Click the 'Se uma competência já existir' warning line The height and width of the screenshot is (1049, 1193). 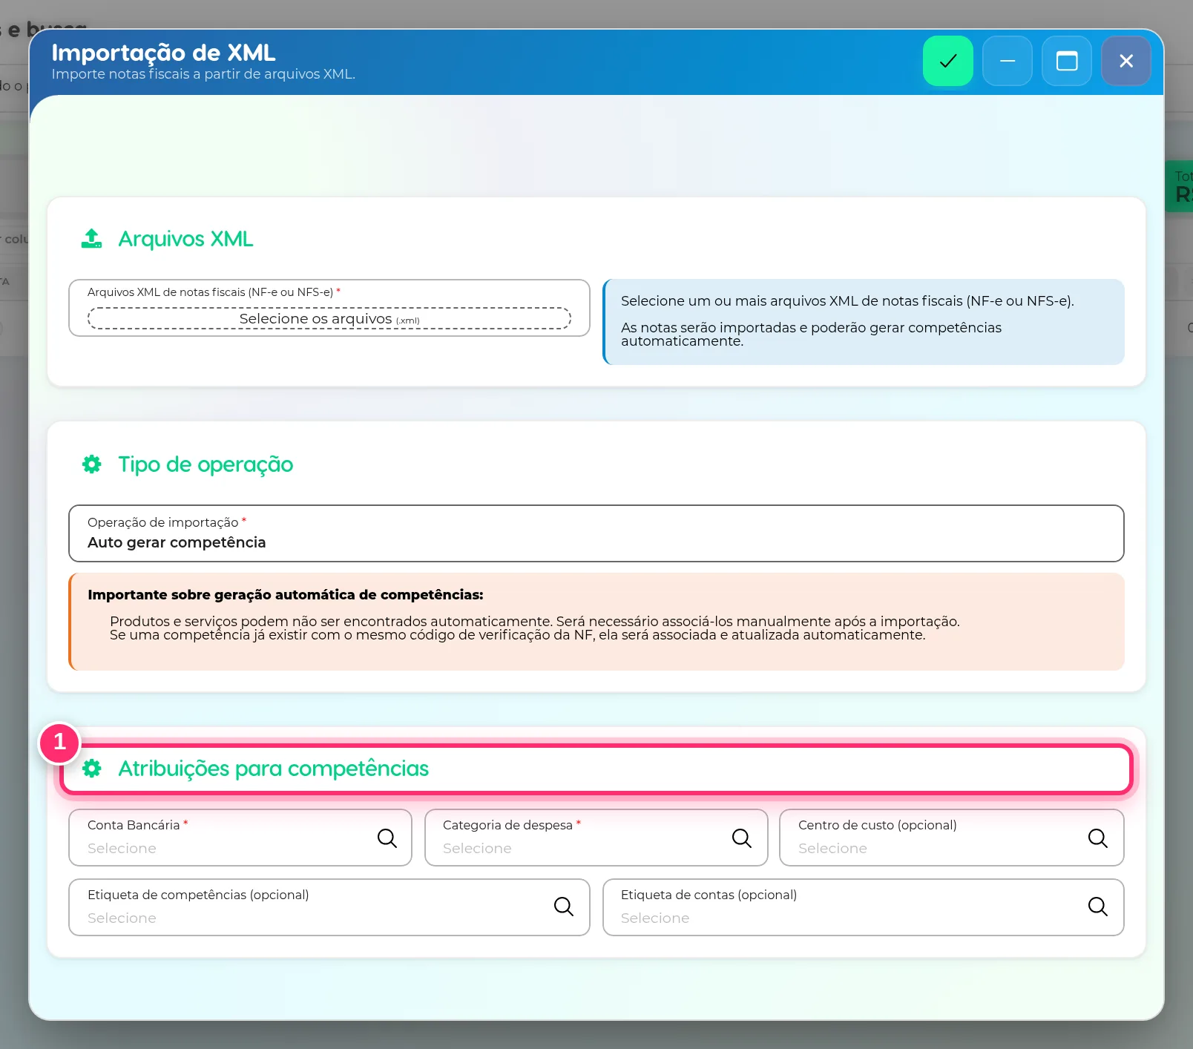(518, 635)
